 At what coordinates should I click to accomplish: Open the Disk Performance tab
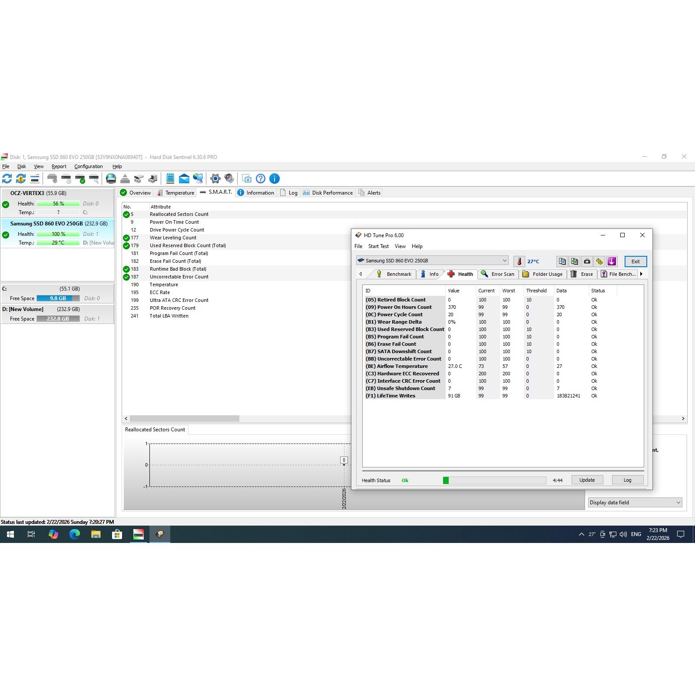(x=328, y=193)
